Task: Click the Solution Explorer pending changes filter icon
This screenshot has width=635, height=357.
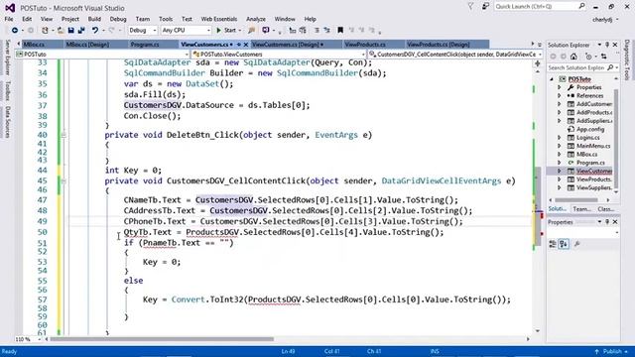Action: pyautogui.click(x=588, y=57)
